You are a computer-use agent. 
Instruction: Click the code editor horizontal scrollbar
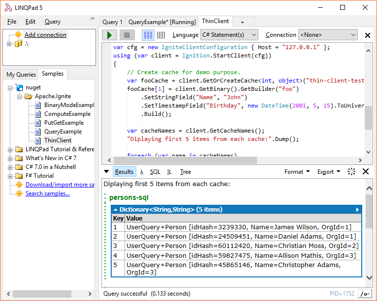(186, 160)
